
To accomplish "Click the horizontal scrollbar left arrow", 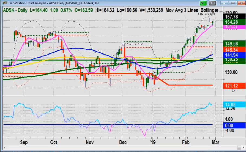I will [x=5, y=147].
